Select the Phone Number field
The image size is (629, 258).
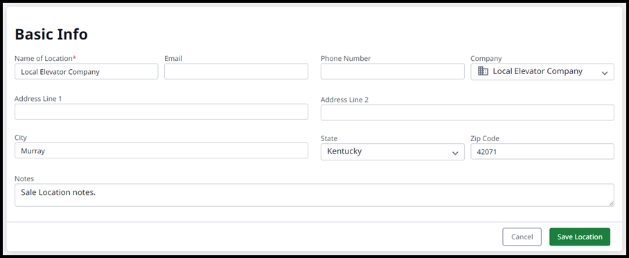(392, 72)
